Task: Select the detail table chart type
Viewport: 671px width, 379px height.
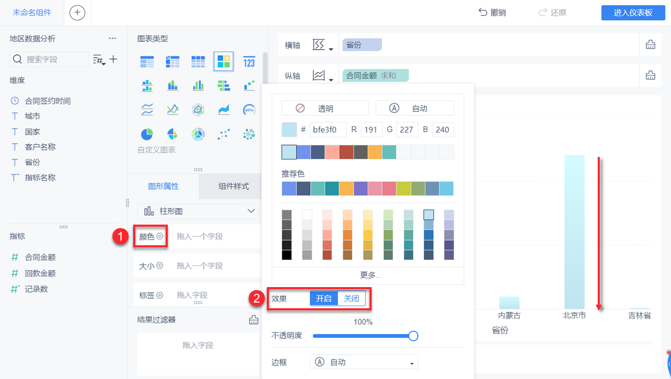Action: (x=198, y=62)
